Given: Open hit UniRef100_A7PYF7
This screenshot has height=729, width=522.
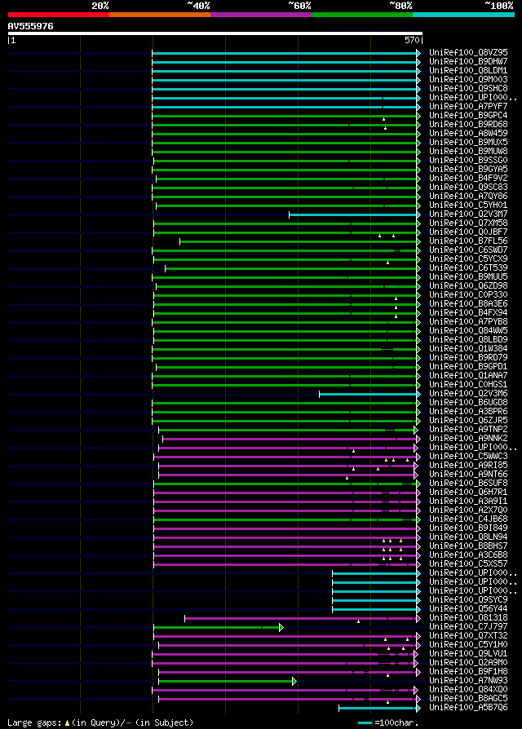Looking at the screenshot, I should pos(468,107).
